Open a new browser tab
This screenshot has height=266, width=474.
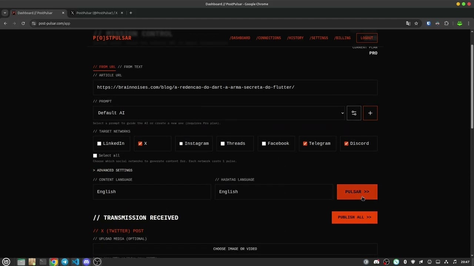tap(131, 13)
